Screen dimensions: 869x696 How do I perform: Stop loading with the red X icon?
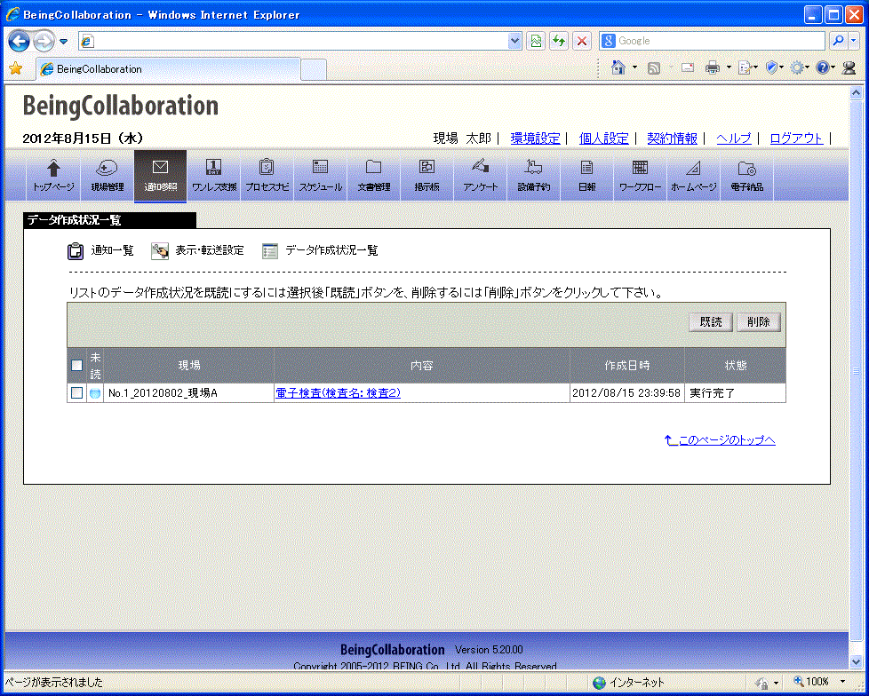(581, 41)
